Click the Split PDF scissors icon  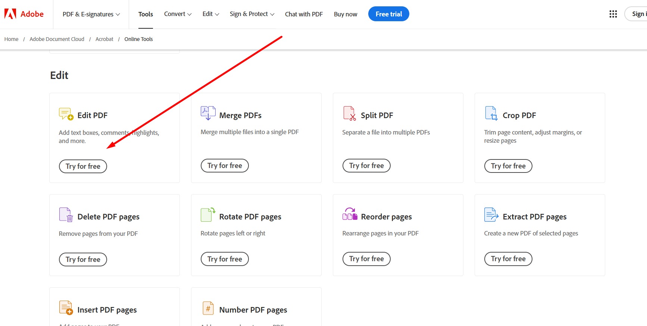350,113
